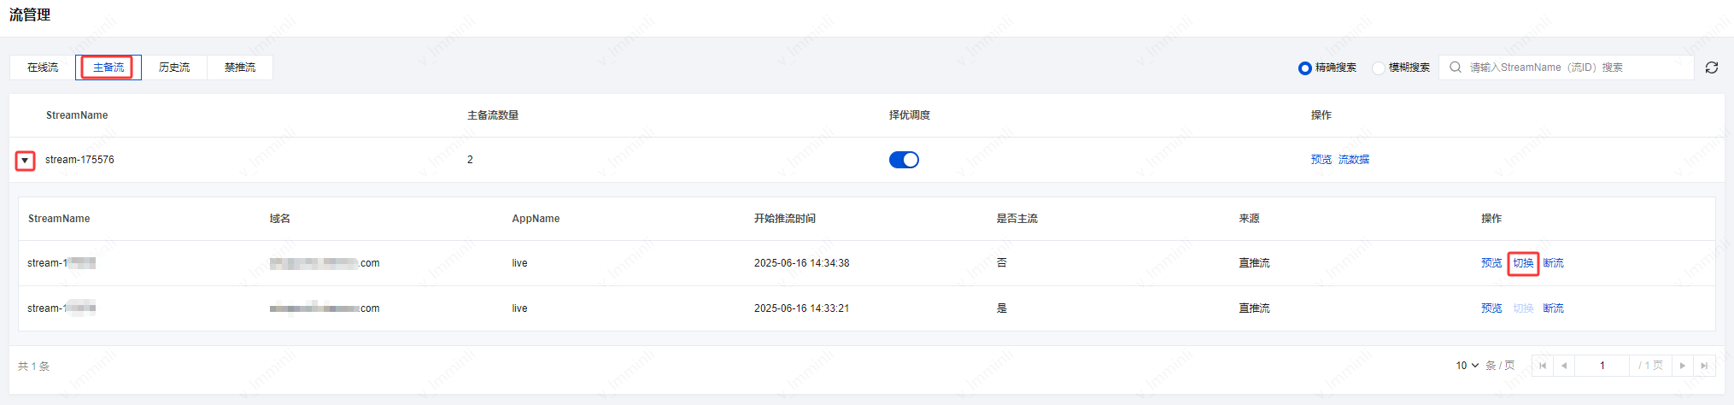1734x405 pixels.
Task: Go to the next page arrow
Action: coord(1683,366)
